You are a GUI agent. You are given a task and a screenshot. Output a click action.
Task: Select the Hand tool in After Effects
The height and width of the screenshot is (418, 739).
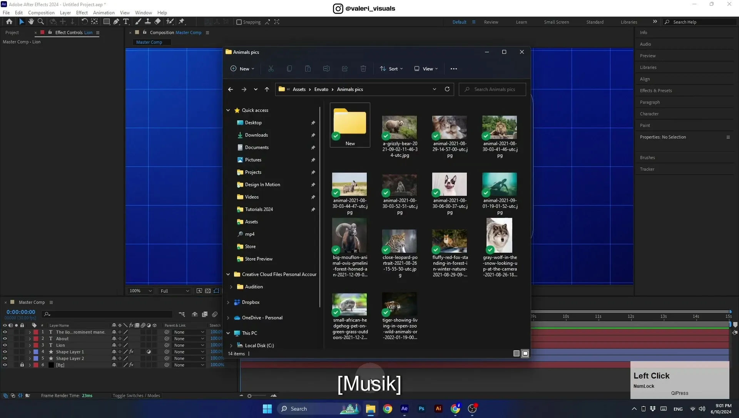point(31,22)
